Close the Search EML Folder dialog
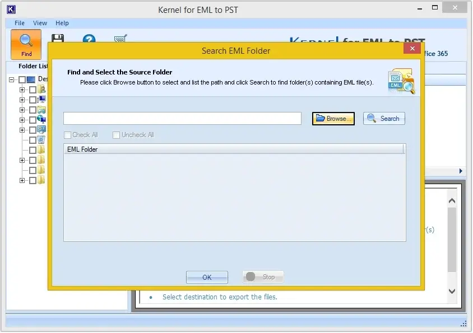Screen dimensions: 473x333 (x=412, y=49)
